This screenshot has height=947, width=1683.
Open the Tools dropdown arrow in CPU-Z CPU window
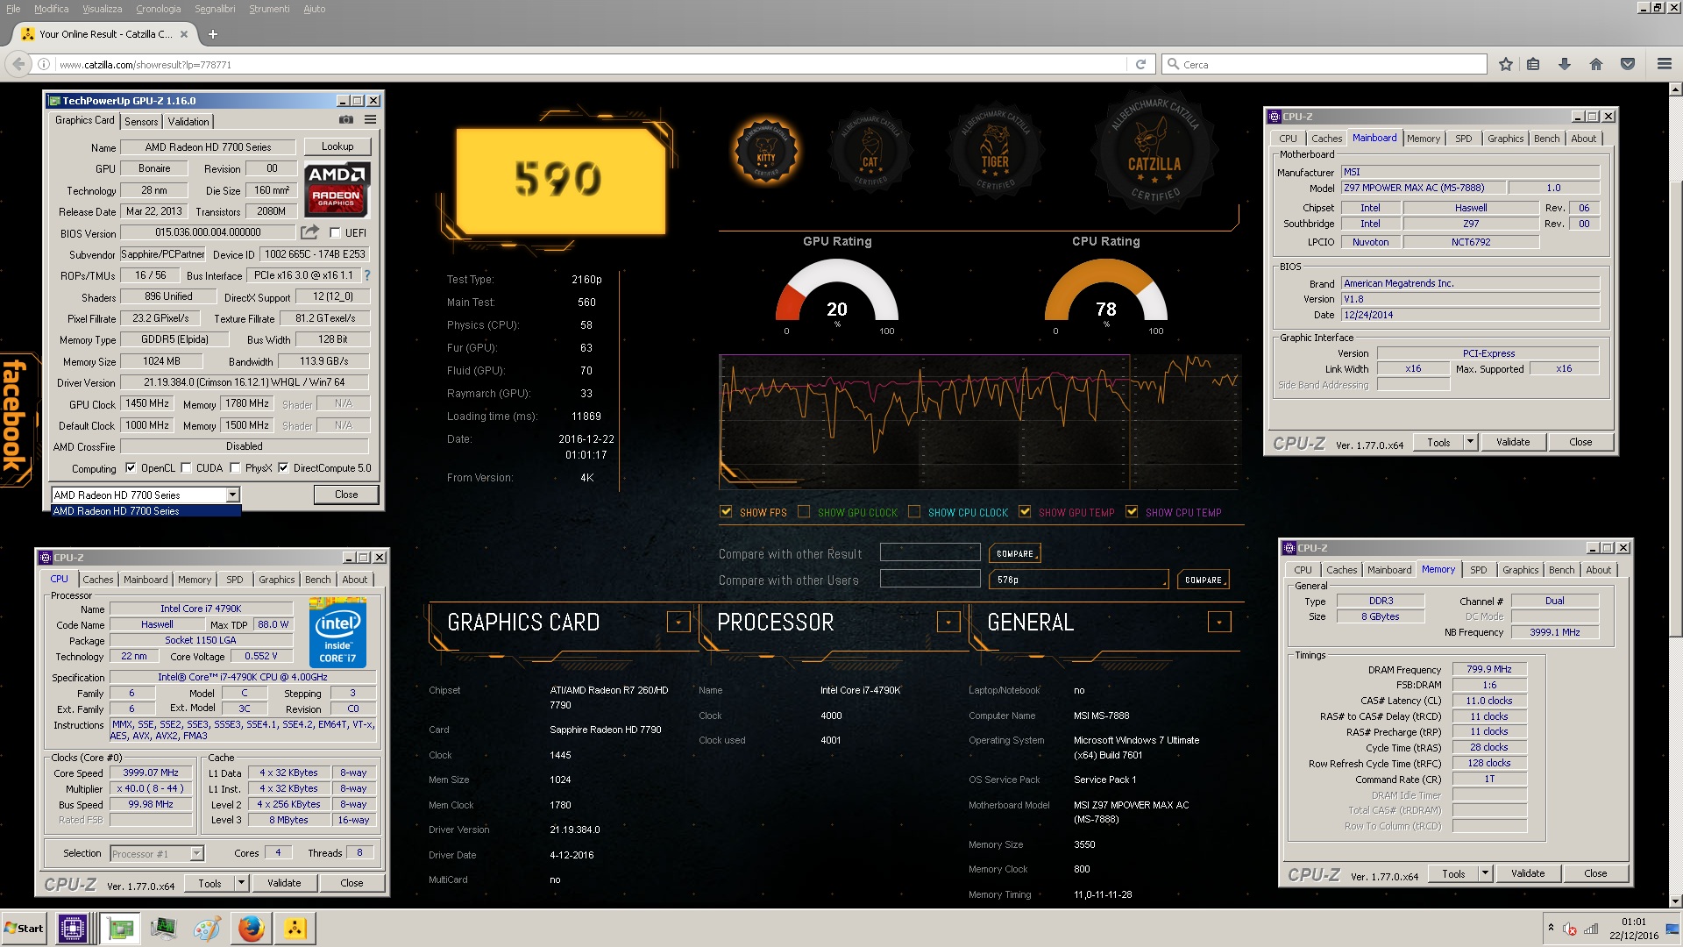[x=242, y=883]
